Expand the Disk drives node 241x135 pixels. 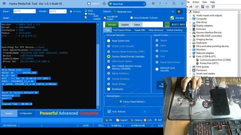coord(190,22)
